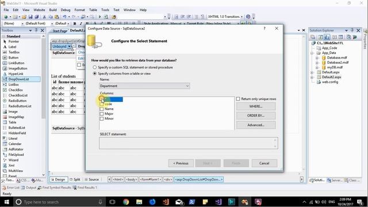Pin the Toolbox panel with auto-hide icon
This screenshot has width=368, height=207.
pos(36,30)
